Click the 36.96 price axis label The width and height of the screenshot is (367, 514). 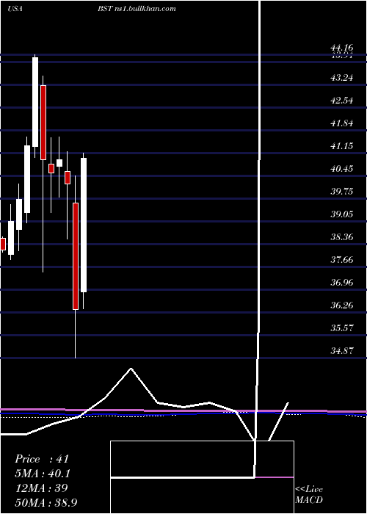342,283
